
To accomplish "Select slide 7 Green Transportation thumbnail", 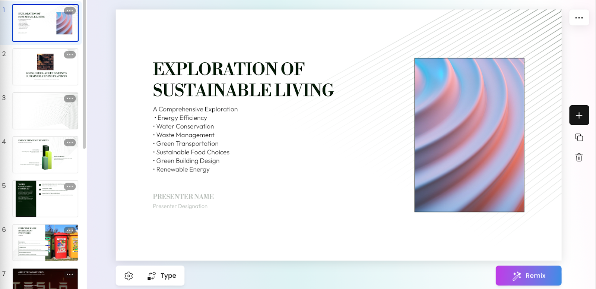I will tap(45, 279).
